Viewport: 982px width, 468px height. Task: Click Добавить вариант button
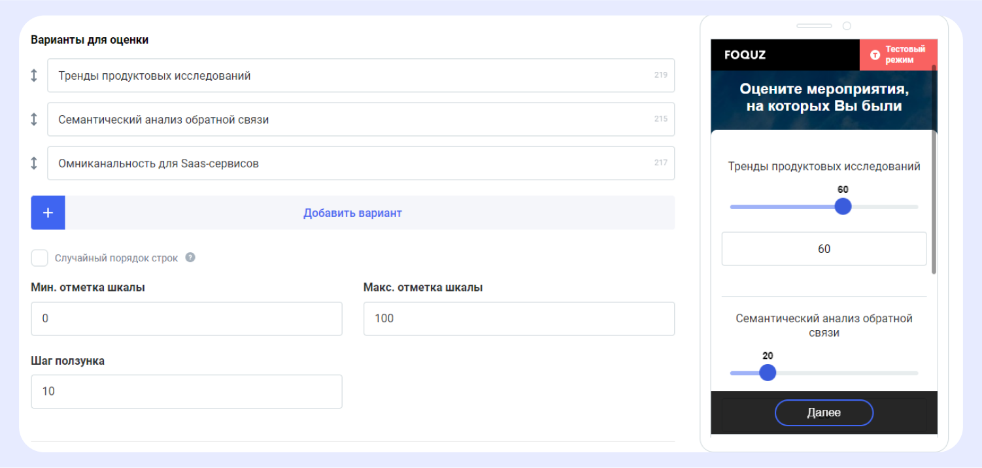pyautogui.click(x=352, y=213)
